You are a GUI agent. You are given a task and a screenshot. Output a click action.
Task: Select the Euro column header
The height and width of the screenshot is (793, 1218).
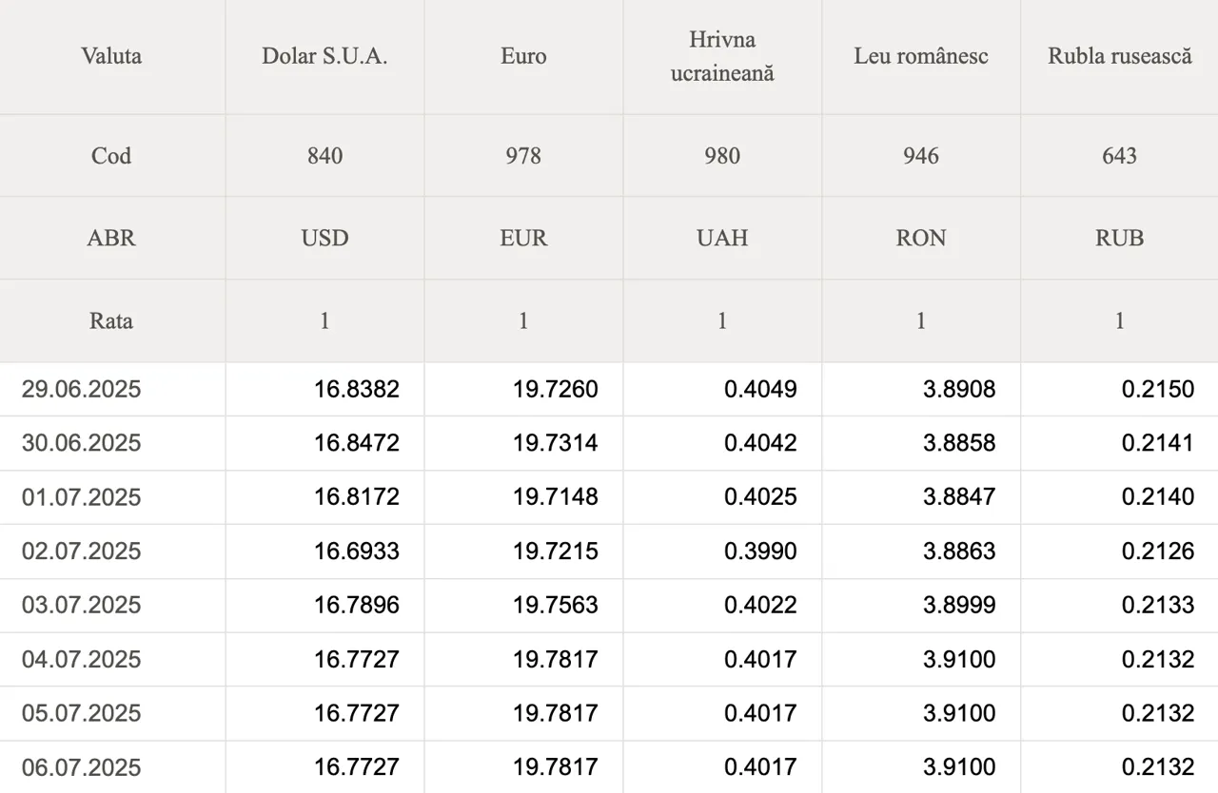[x=523, y=56]
